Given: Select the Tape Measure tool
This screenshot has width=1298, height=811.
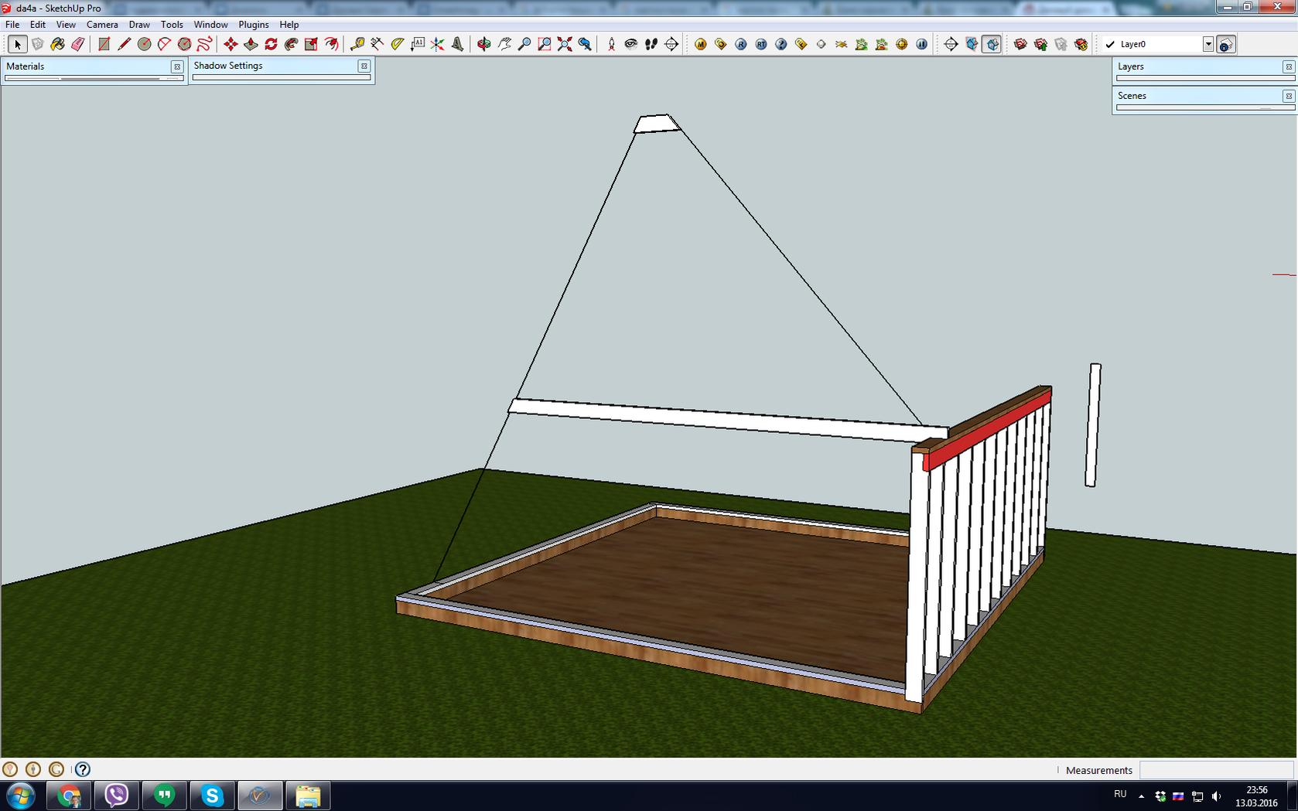Looking at the screenshot, I should pyautogui.click(x=357, y=44).
